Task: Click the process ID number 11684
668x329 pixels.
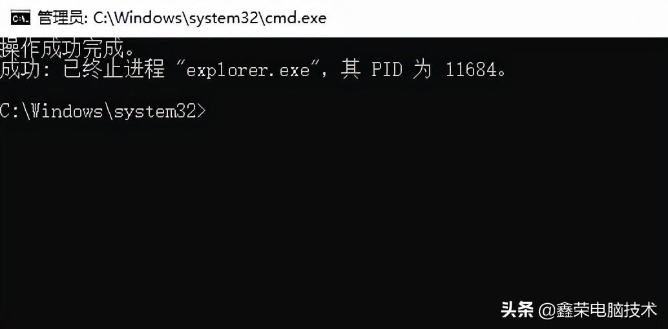Action: tap(471, 70)
